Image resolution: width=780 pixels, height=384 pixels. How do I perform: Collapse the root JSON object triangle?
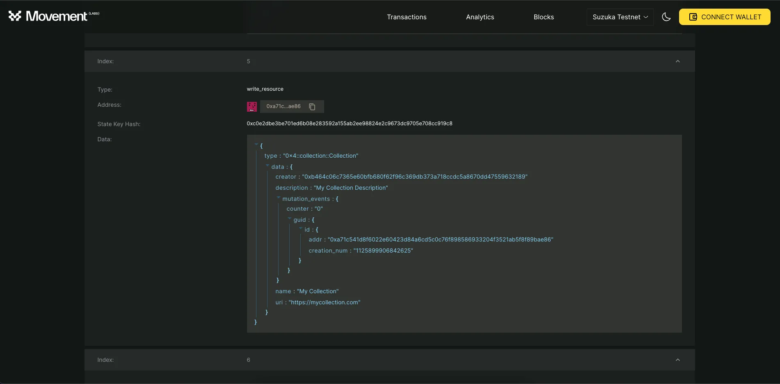coord(256,145)
